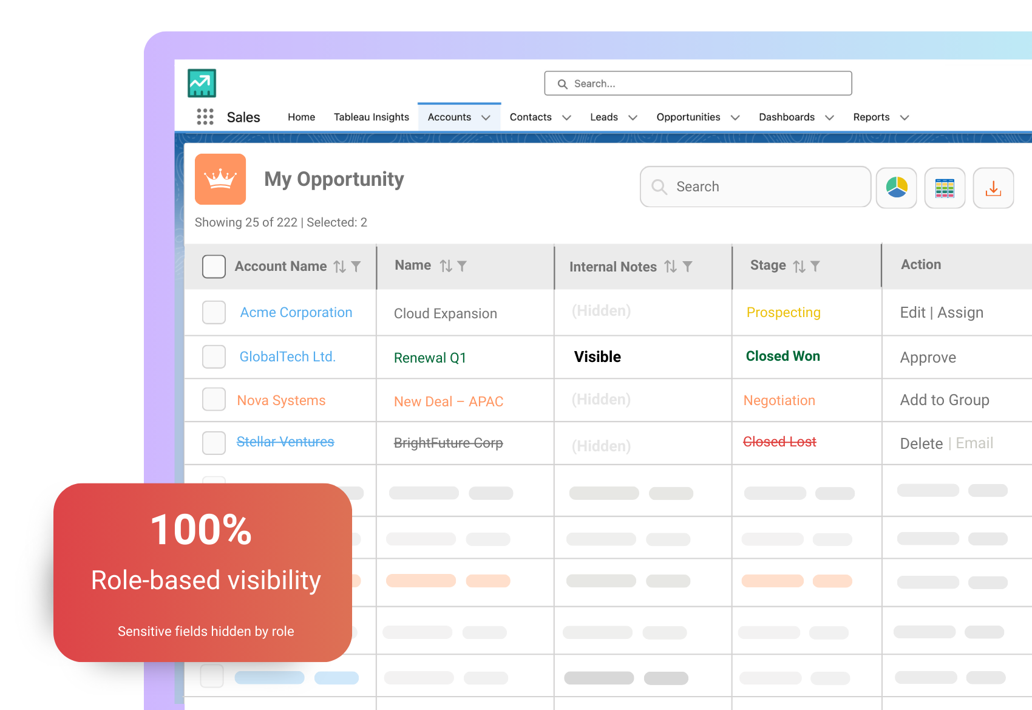The width and height of the screenshot is (1032, 710).
Task: Focus the My Opportunity list Search field
Action: (755, 186)
